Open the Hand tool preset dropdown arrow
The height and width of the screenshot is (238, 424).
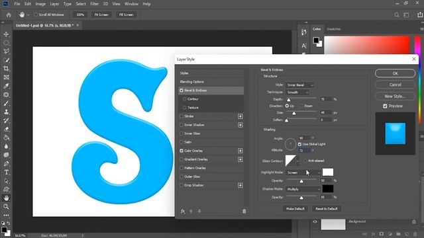click(x=28, y=15)
